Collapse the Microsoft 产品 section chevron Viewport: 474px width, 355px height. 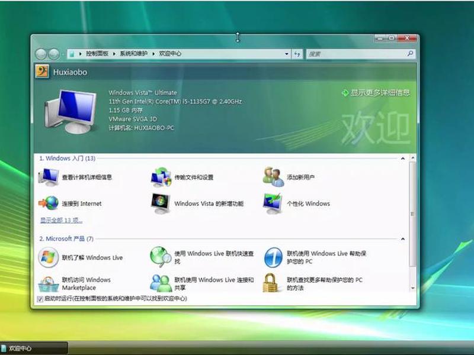403,239
